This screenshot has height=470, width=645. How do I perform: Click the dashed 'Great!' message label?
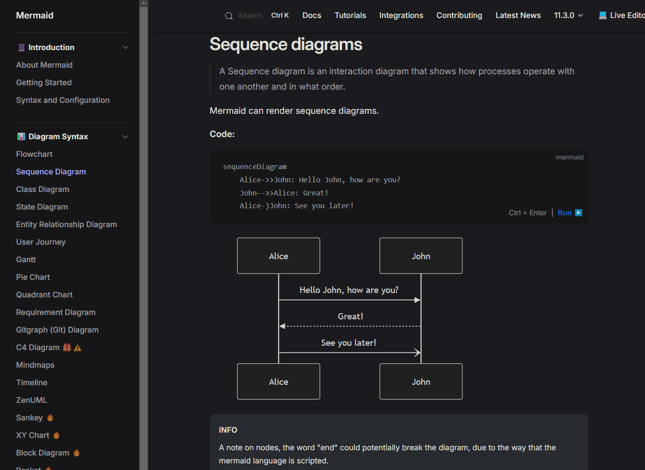pos(350,316)
